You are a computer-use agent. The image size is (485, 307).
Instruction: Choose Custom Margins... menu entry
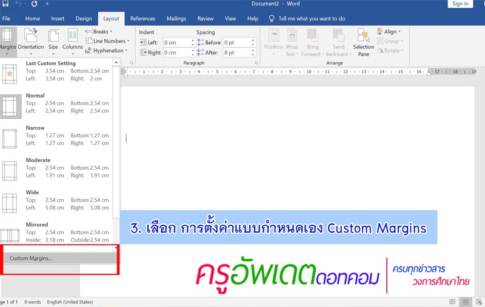[59, 258]
